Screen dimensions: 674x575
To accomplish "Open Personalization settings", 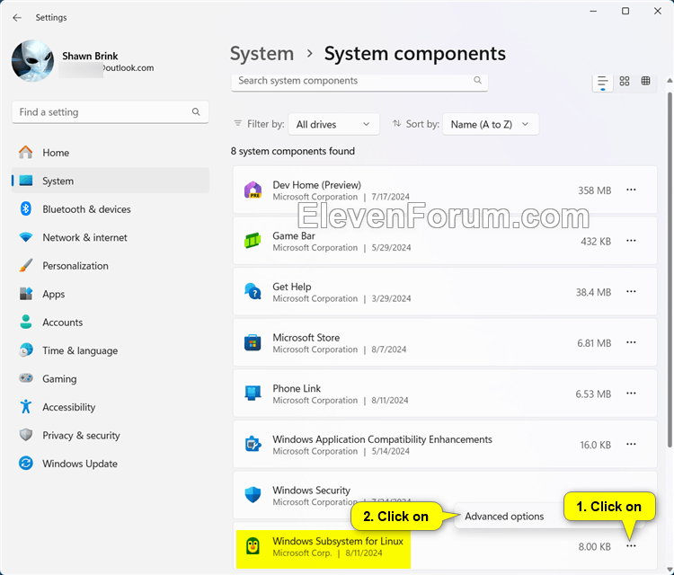I will 110,266.
